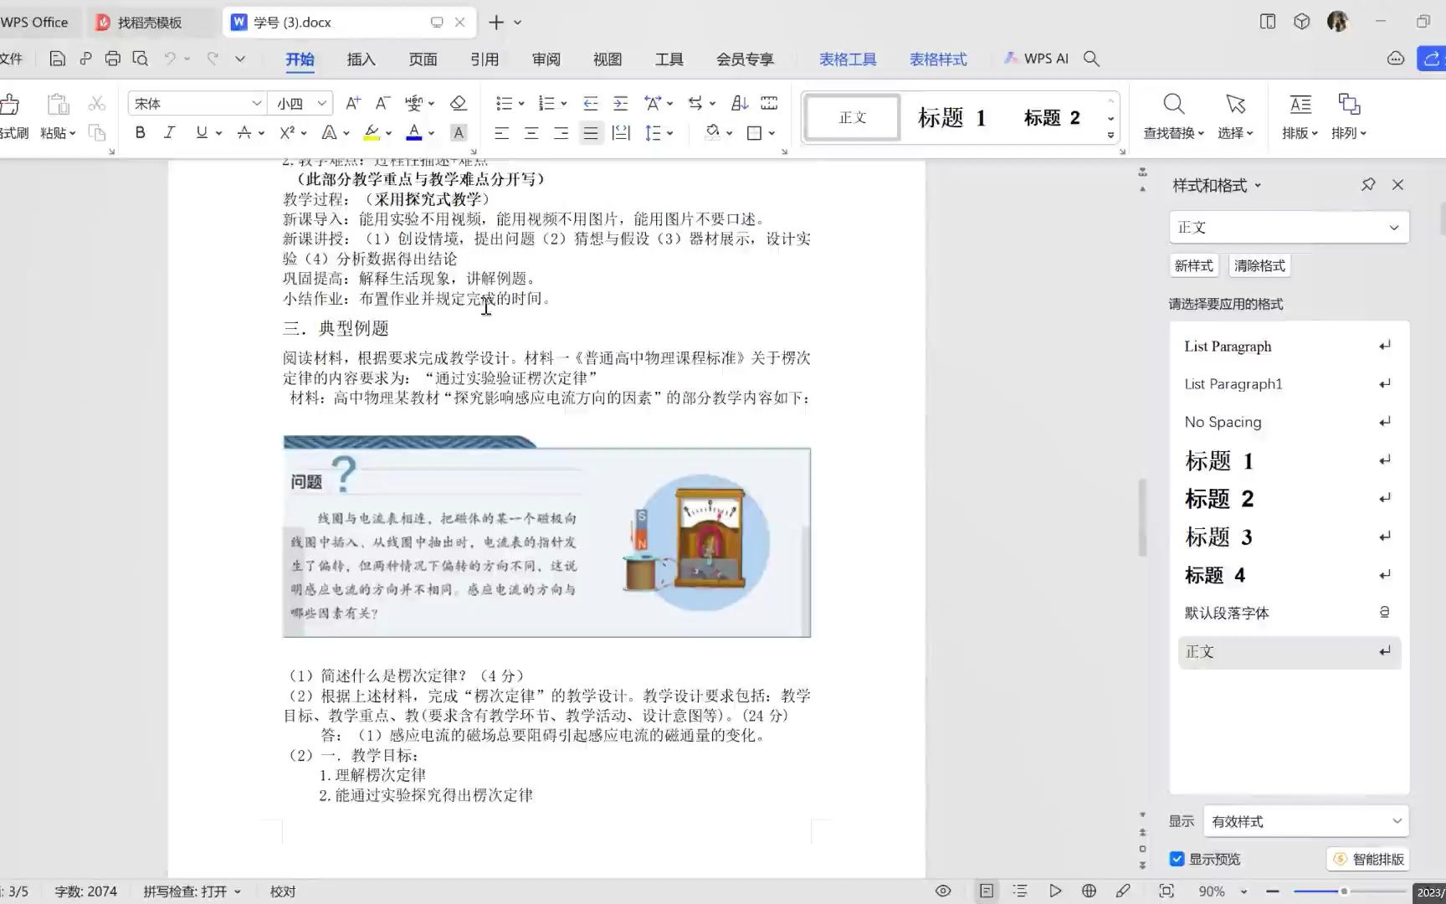Open the 表格样式 tab

tap(938, 59)
